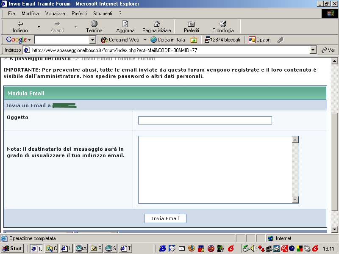The image size is (339, 254).
Task: Click the Indietro back arrow icon
Action: click(20, 24)
